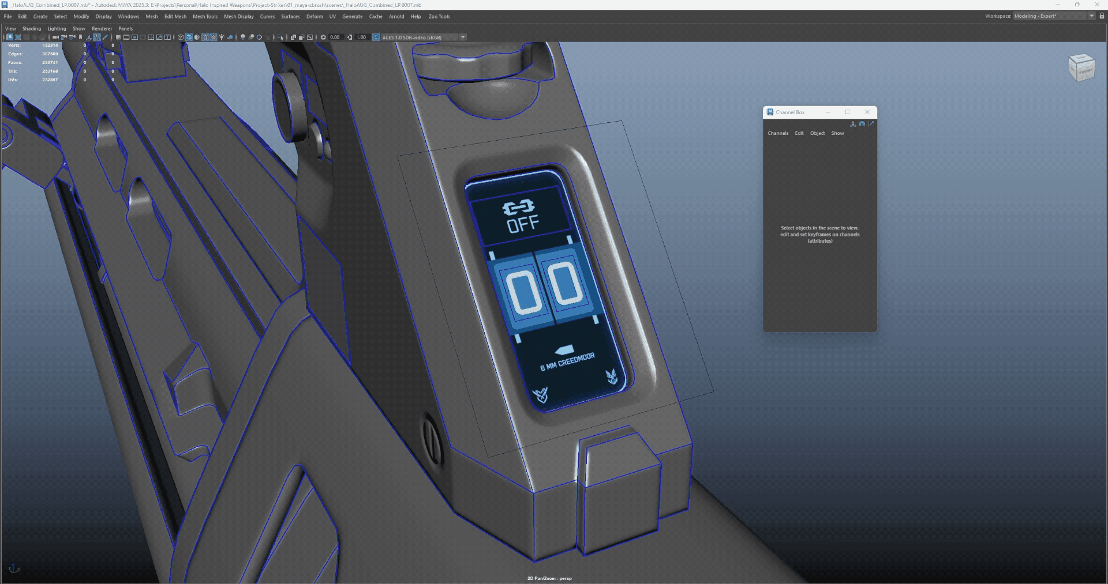
Task: Open the UV menu
Action: pos(332,17)
